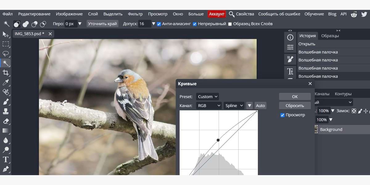The height and width of the screenshot is (185, 370).
Task: Click the magic wand icon in the options bar
Action: pos(6,24)
